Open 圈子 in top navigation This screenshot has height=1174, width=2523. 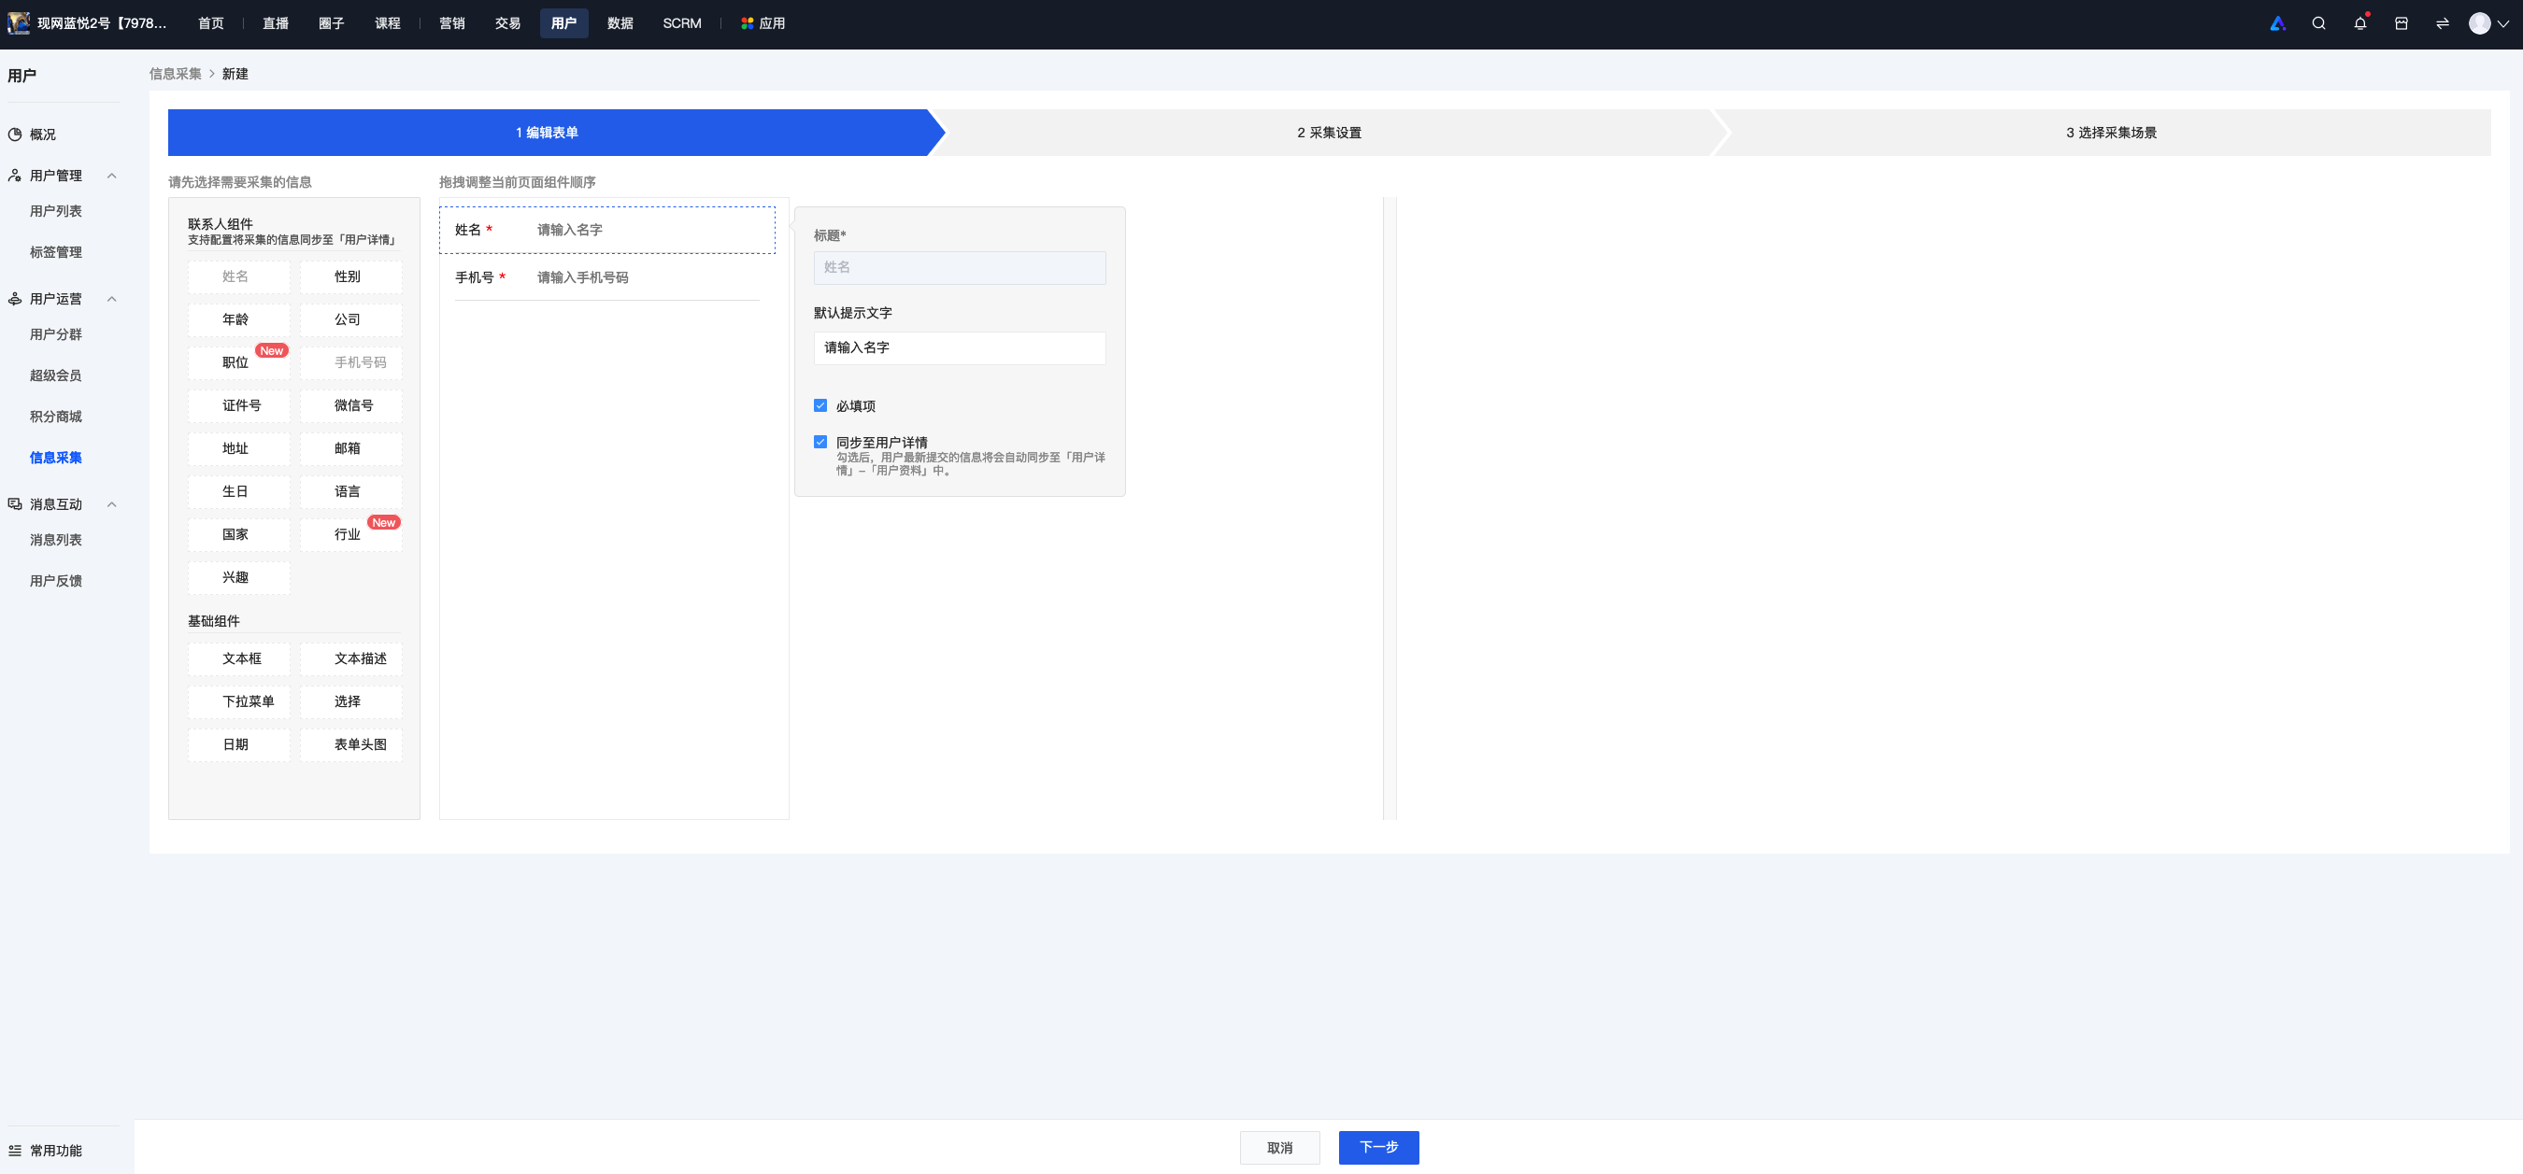tap(331, 23)
